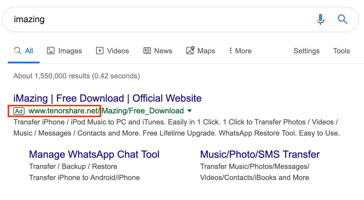This screenshot has width=364, height=200.
Task: Click the Videos play icon
Action: (99, 51)
